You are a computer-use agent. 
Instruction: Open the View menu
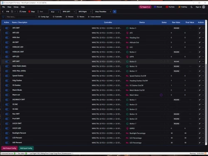9,7
